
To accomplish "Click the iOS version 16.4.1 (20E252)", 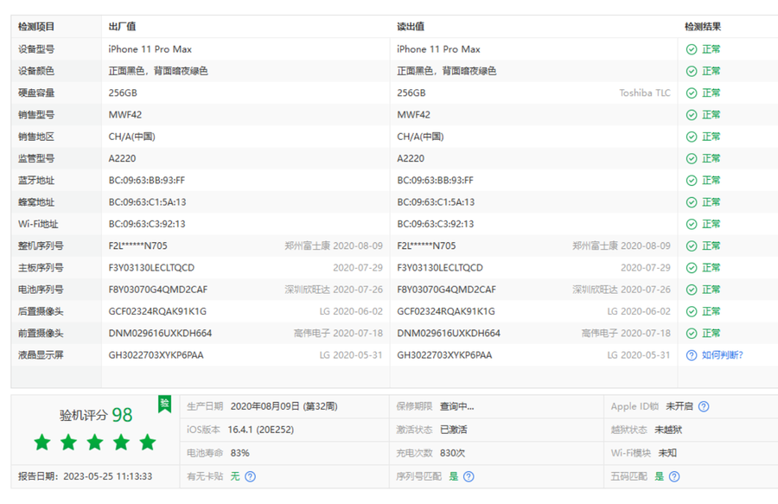I will click(260, 430).
